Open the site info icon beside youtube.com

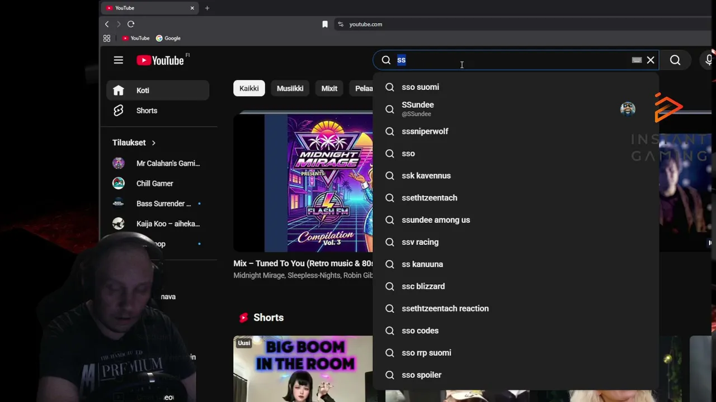coord(340,24)
